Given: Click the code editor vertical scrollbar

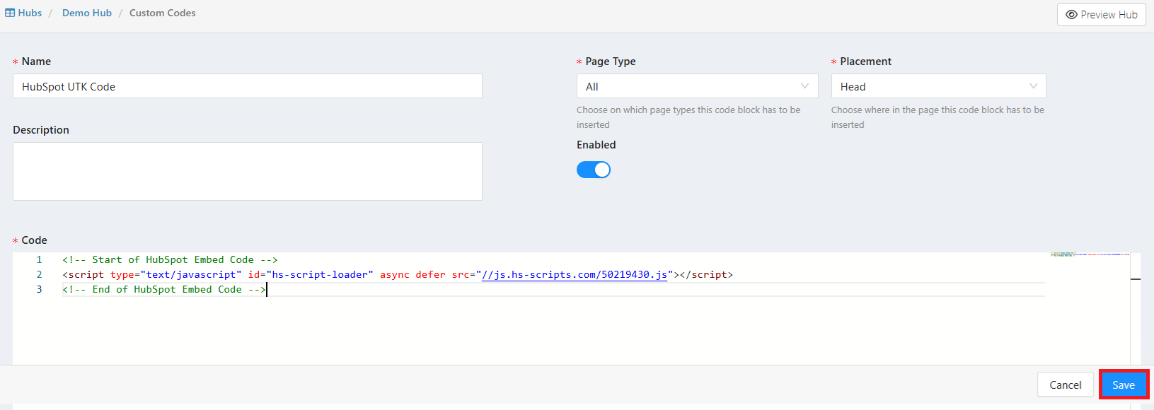Looking at the screenshot, I should 1136,308.
